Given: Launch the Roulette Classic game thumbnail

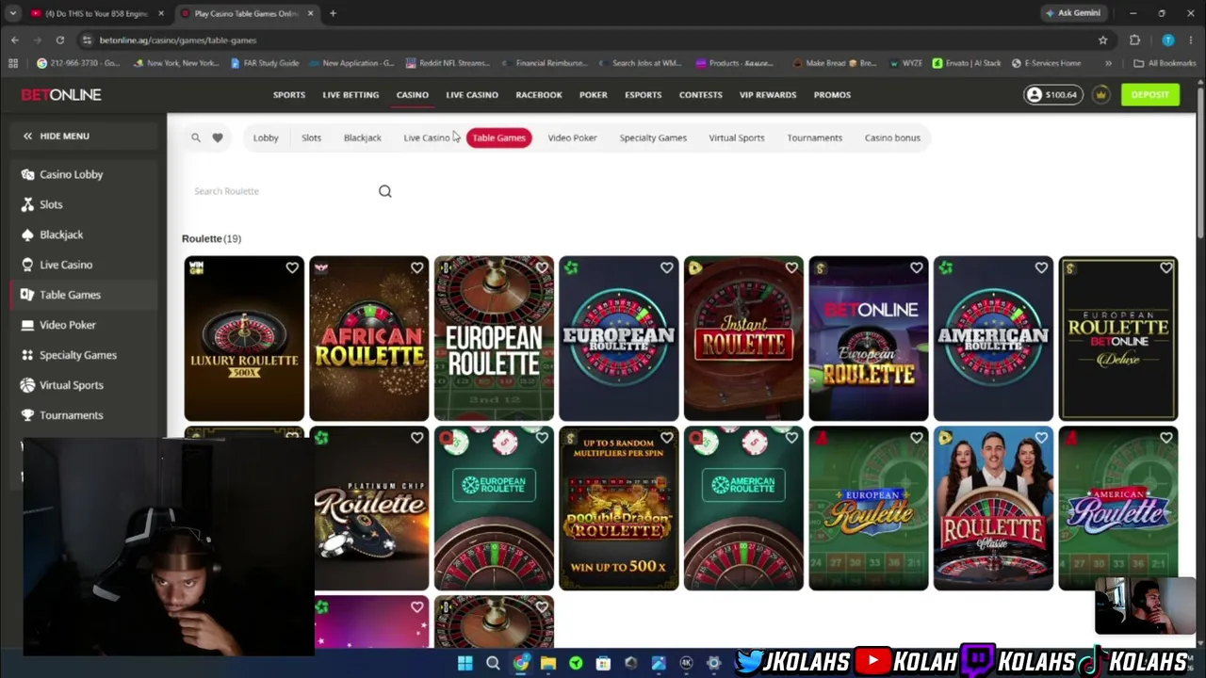Looking at the screenshot, I should tap(993, 508).
